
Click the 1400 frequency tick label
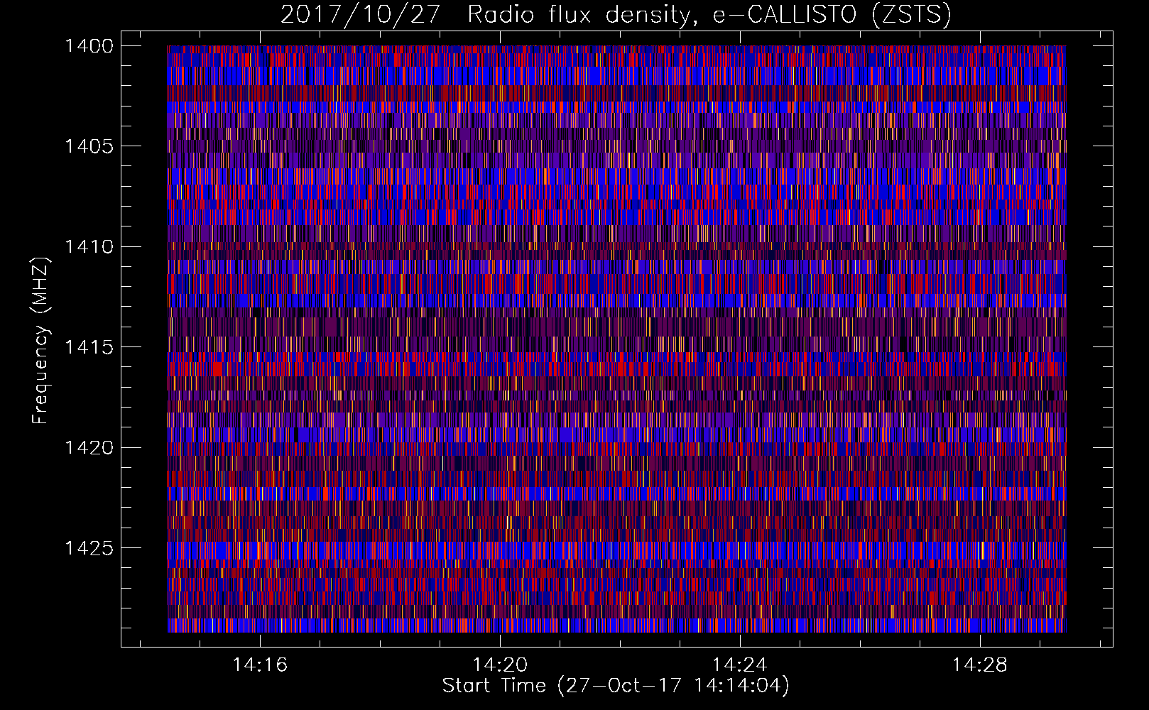click(x=89, y=46)
